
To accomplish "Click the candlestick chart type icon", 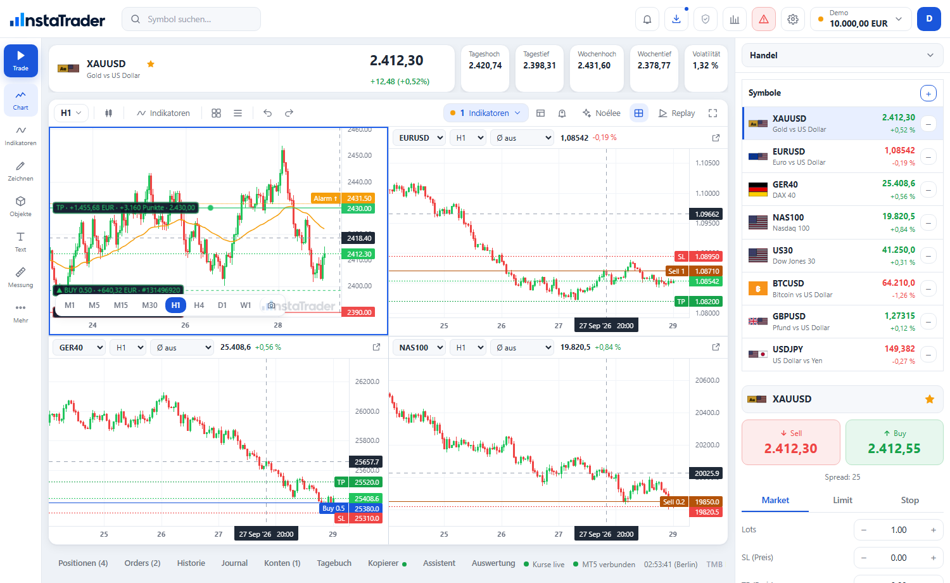I will pyautogui.click(x=109, y=113).
